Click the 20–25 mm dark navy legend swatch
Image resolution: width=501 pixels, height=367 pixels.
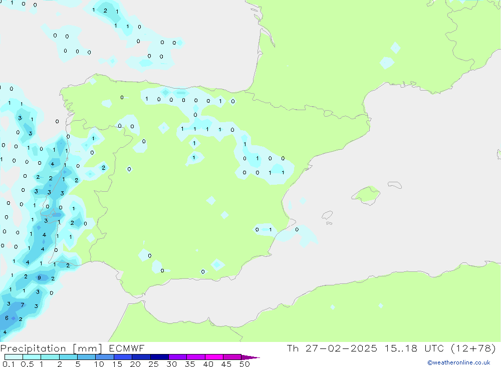click(141, 357)
